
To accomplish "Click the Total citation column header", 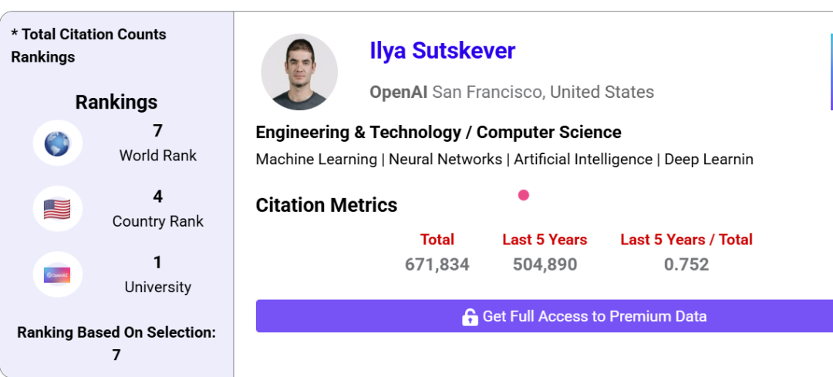I will (x=437, y=240).
